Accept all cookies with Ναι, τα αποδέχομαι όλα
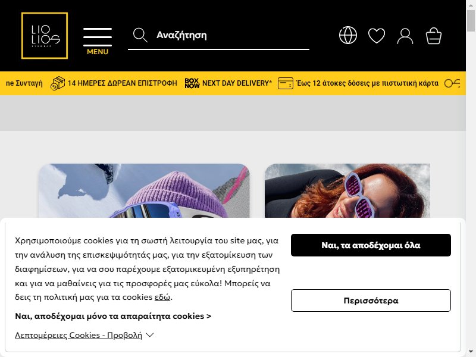Viewport: 476px width, 357px height. 371,245
